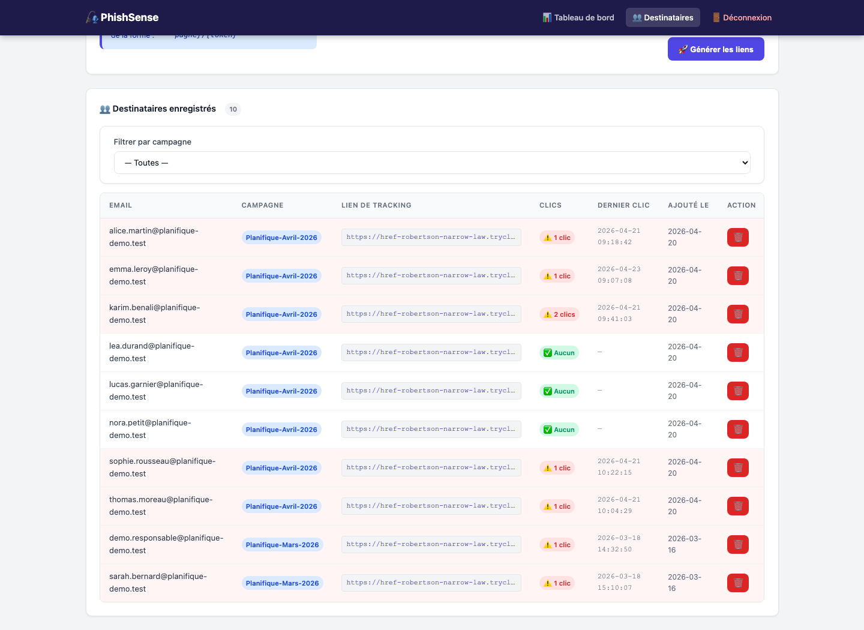Remove nora.petit recipient trash button

pyautogui.click(x=737, y=430)
